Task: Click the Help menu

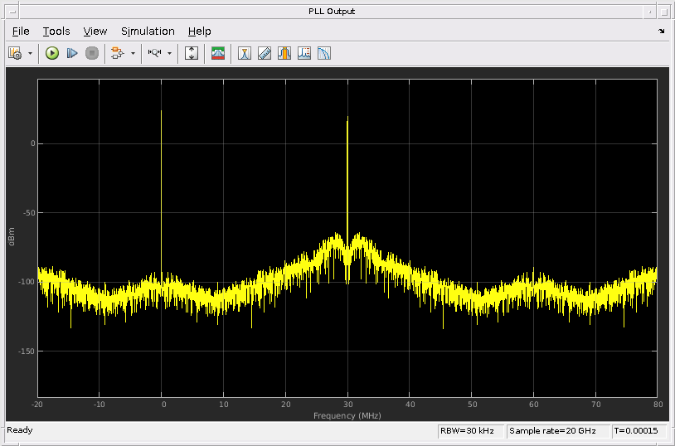Action: click(x=199, y=31)
